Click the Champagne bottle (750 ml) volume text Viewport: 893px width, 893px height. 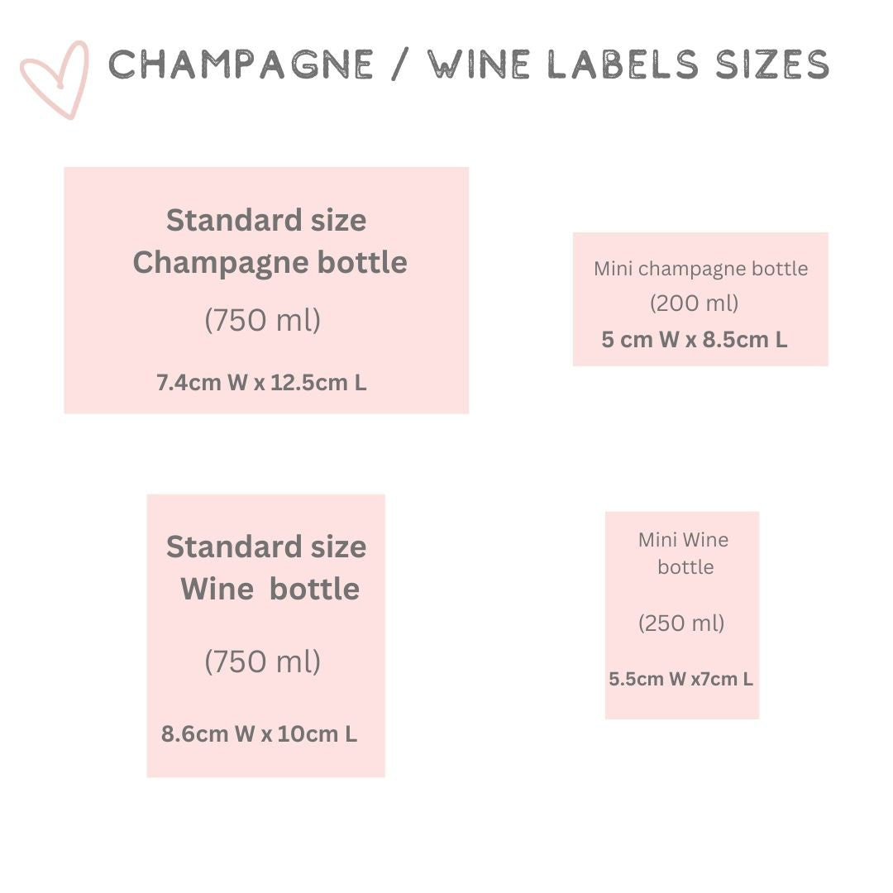point(263,320)
